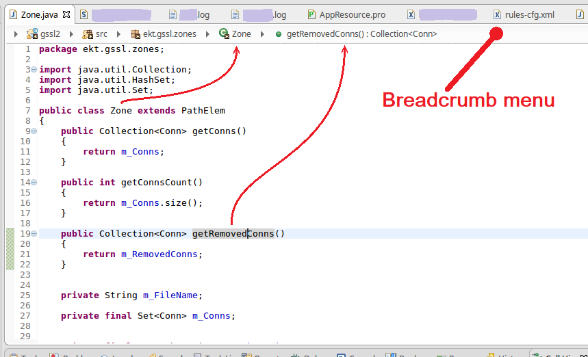Click the src folder icon in breadcrumb

[88, 34]
